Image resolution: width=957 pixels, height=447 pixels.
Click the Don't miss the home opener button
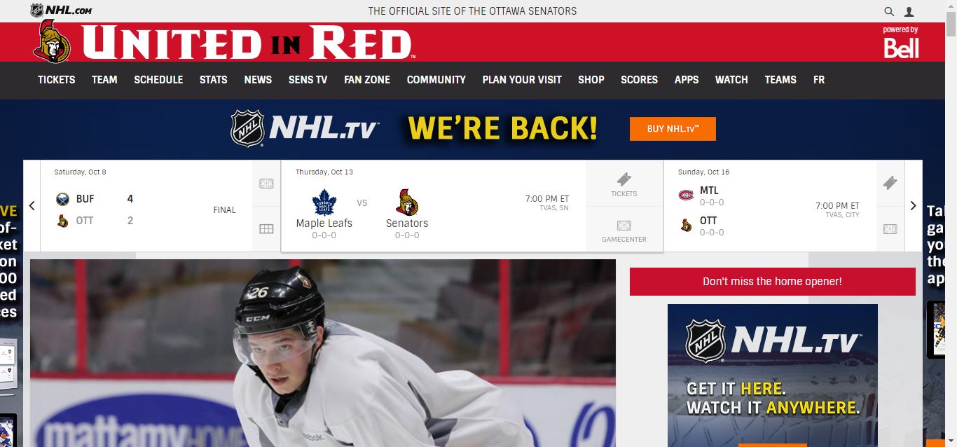[x=772, y=282]
